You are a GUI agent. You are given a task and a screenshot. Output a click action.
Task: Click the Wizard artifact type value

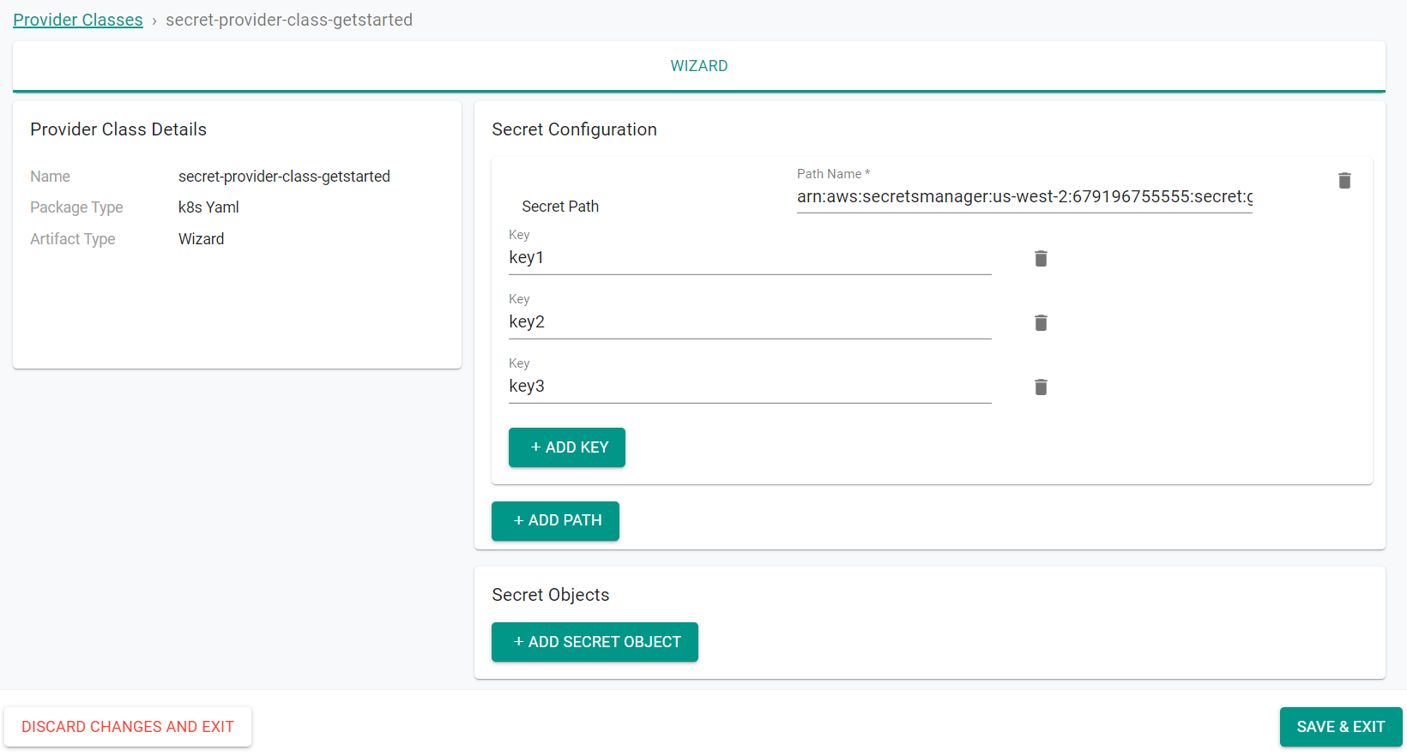(x=201, y=239)
